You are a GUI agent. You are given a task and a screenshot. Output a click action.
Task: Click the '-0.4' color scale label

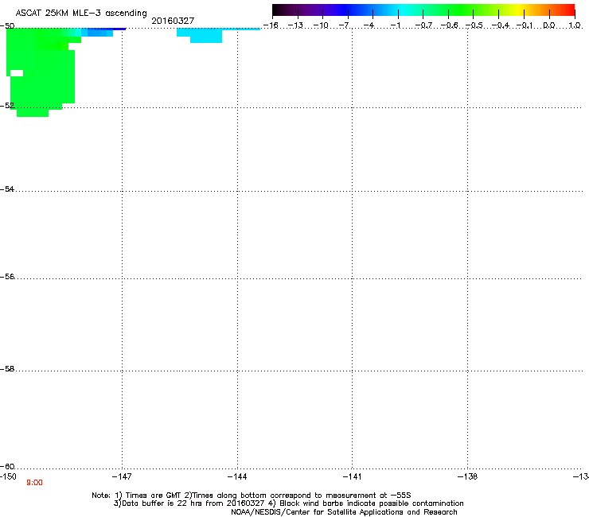[x=501, y=25]
